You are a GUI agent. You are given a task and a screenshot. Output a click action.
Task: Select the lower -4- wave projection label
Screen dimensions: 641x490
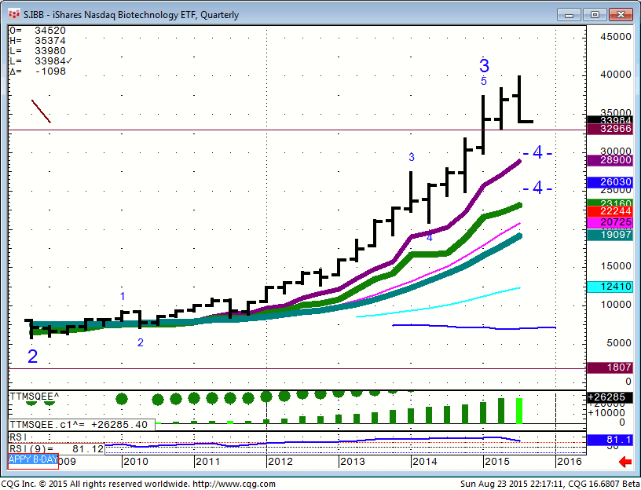(x=537, y=188)
